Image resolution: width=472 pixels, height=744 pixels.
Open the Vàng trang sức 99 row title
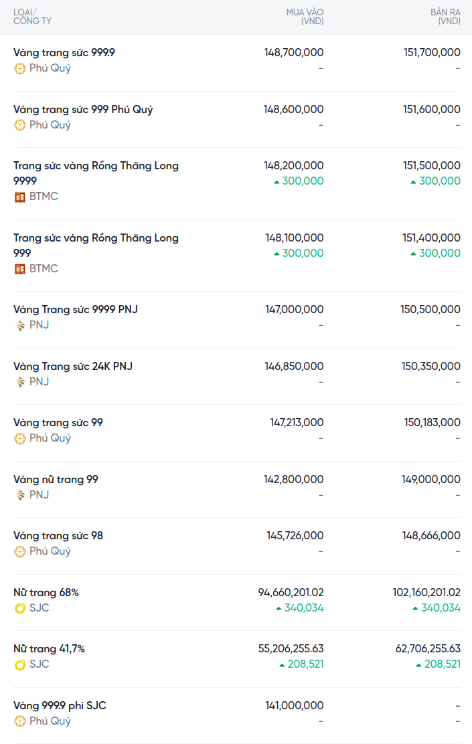(x=58, y=423)
